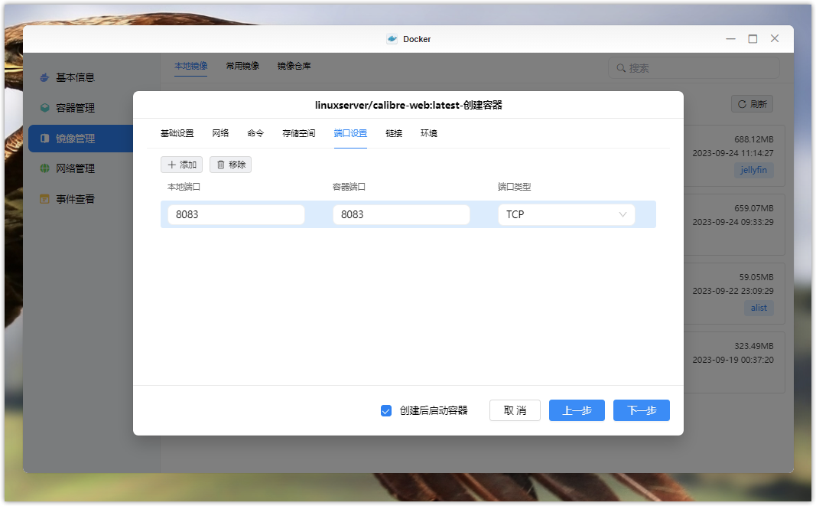Click the 基本信息 sidebar icon
816x506 pixels.
[x=45, y=77]
